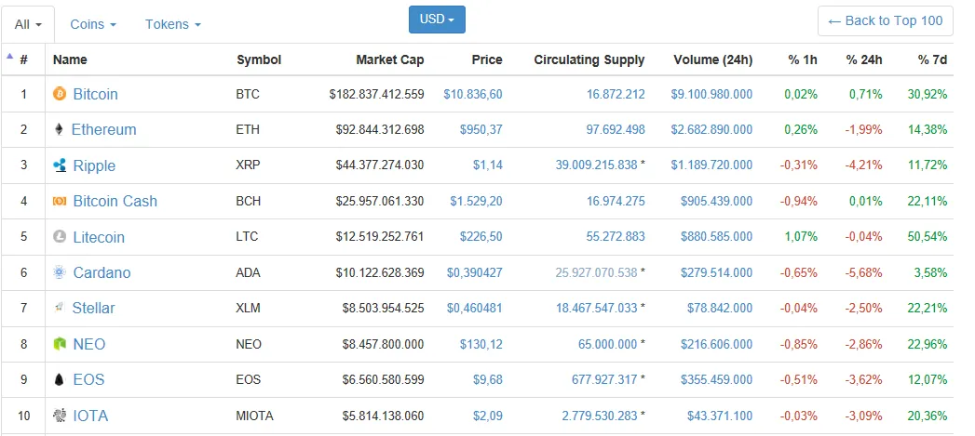Click the Bitcoin coin logo icon

[59, 94]
